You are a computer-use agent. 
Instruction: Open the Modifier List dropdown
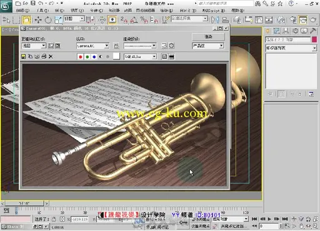pos(291,48)
